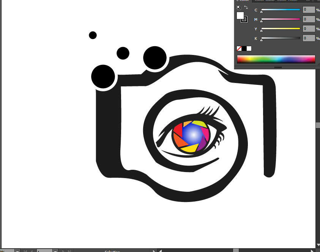Click the Color panel bottom resize grip
Screen dimensions: 320x252
(278, 67)
